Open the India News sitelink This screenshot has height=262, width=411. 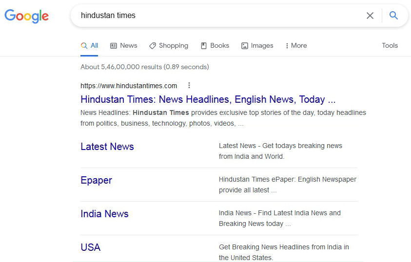[104, 214]
